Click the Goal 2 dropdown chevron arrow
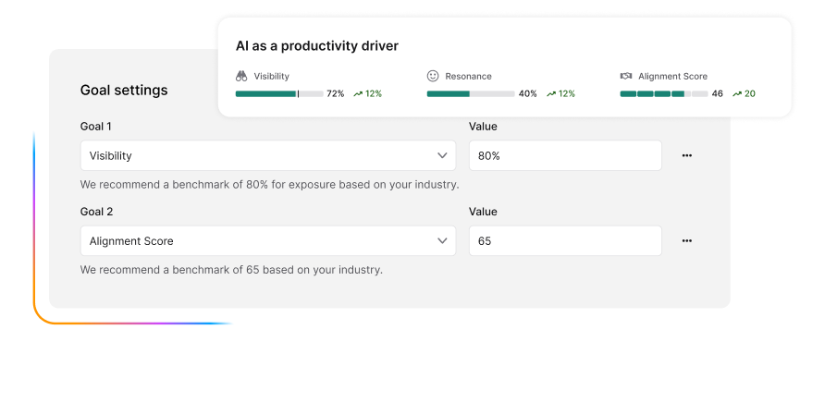Image resolution: width=837 pixels, height=403 pixels. (442, 241)
